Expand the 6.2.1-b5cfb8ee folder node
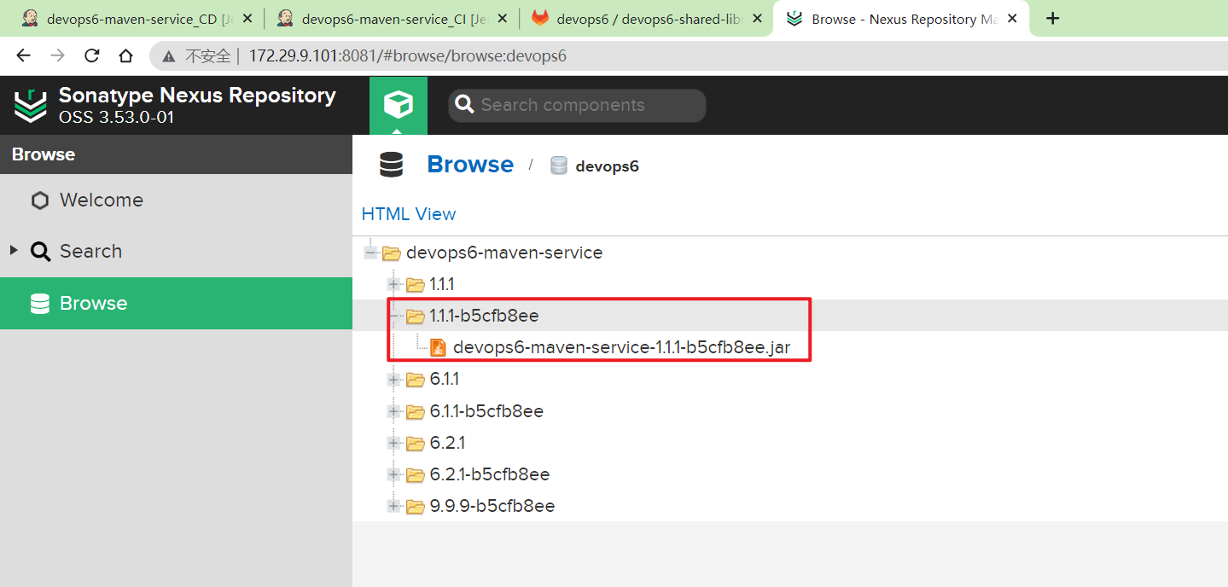The height and width of the screenshot is (587, 1228). [394, 474]
